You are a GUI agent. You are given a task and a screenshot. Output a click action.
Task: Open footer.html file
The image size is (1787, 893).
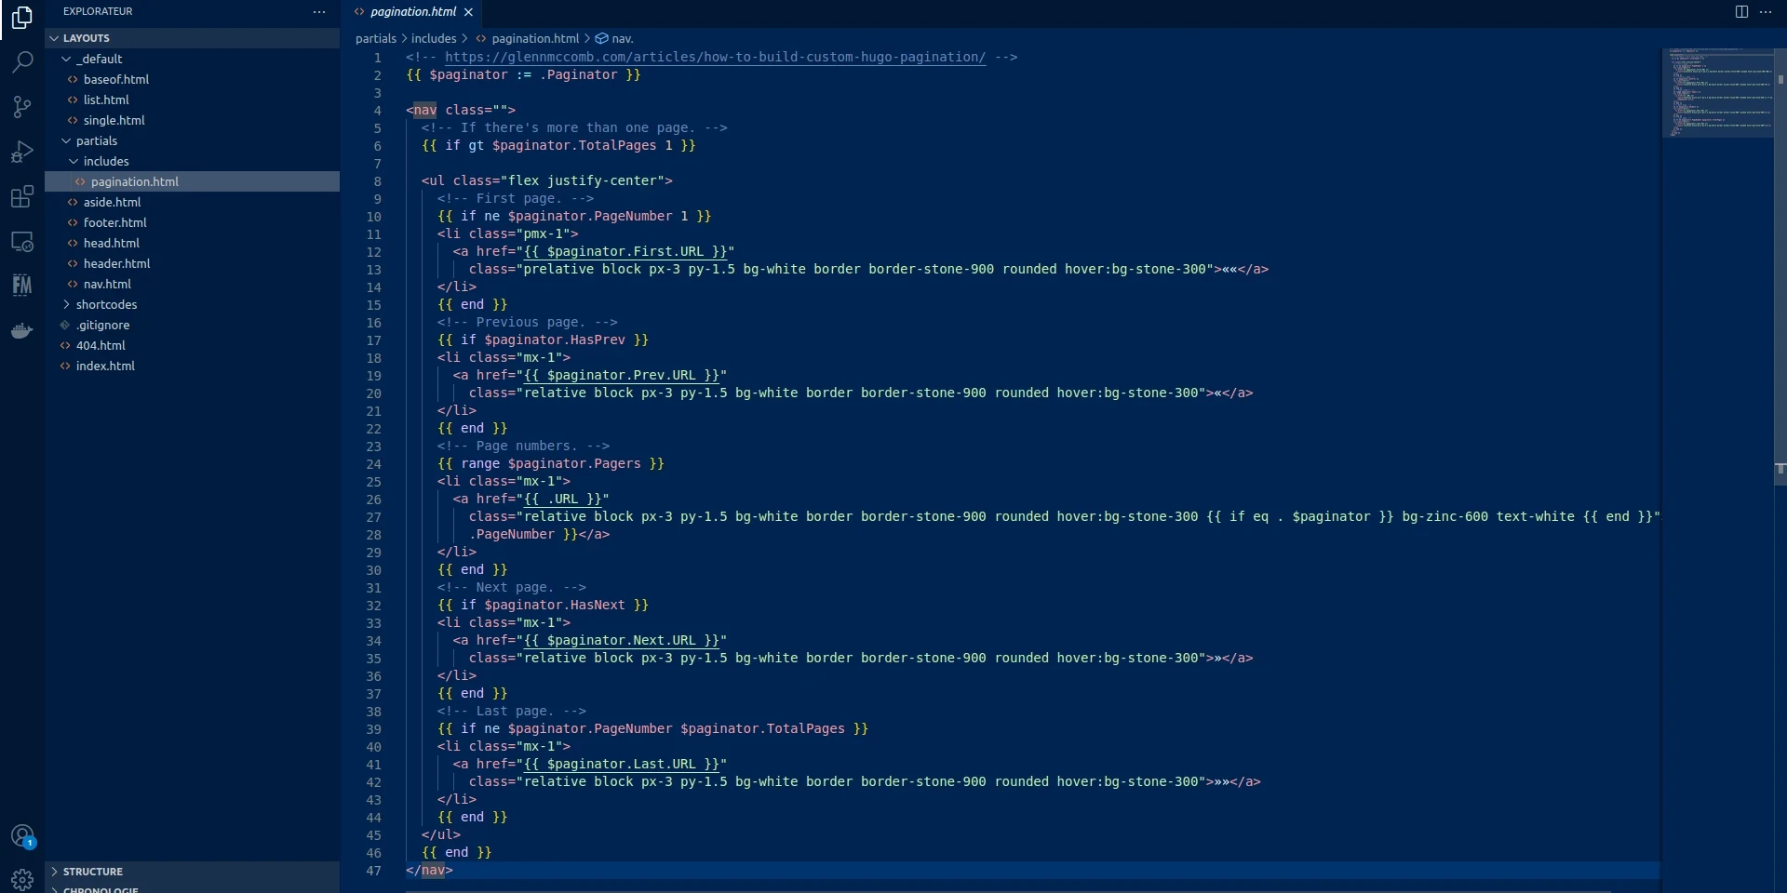[x=193, y=222]
